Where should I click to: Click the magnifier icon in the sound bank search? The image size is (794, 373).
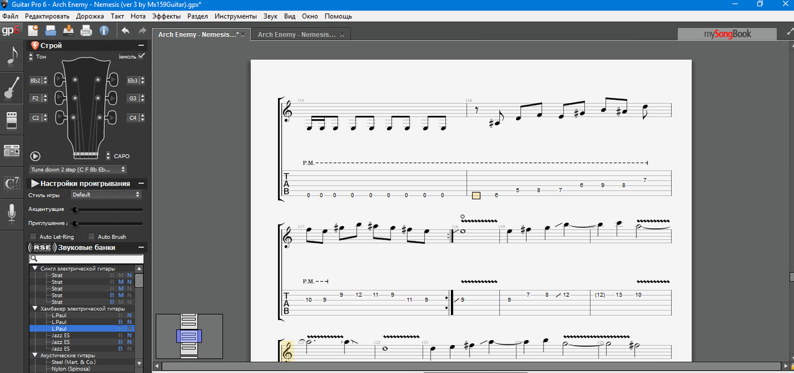coord(33,259)
